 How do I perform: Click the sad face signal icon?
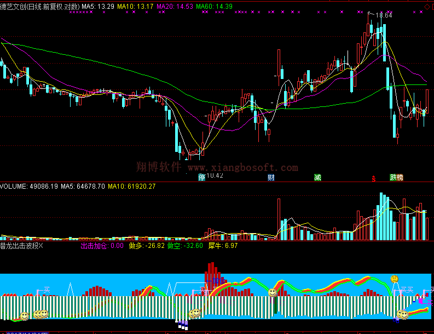[395, 279]
